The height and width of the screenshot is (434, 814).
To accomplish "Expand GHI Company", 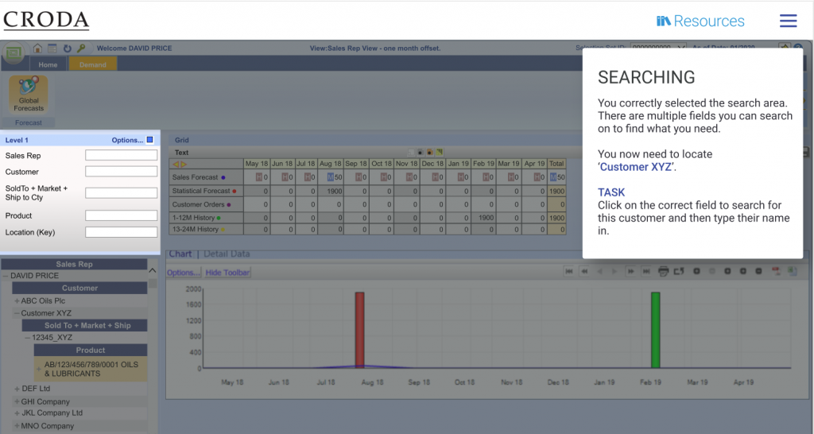I will coord(17,402).
